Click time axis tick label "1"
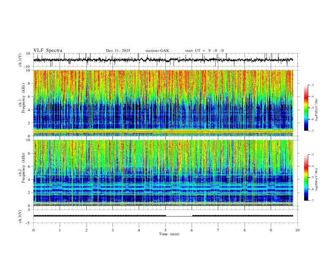This screenshot has height=258, width=335. (x=60, y=230)
